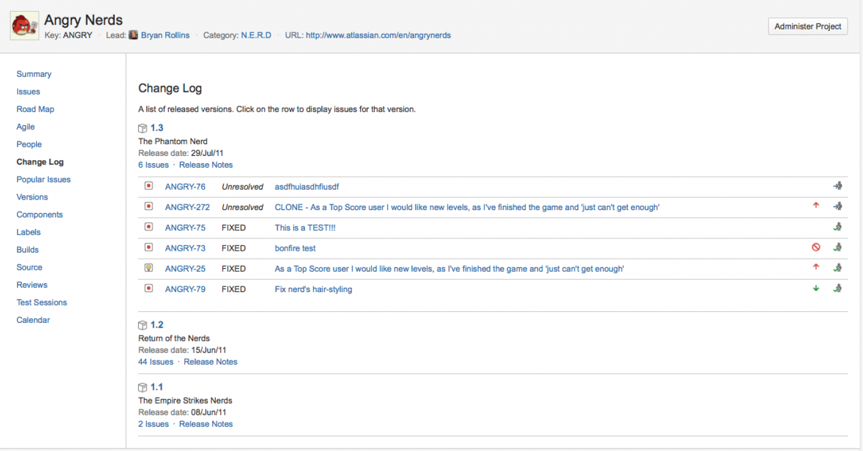Open Release Notes for version 1.2

click(x=210, y=362)
